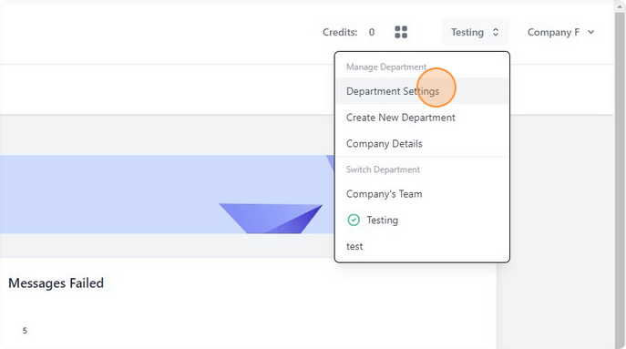Select Department Settings menu item

pos(422,91)
